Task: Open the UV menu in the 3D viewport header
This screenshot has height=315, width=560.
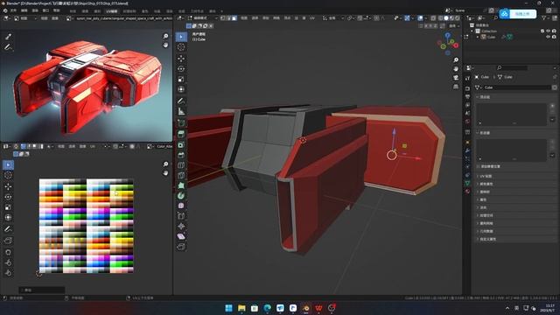Action: tap(312, 17)
